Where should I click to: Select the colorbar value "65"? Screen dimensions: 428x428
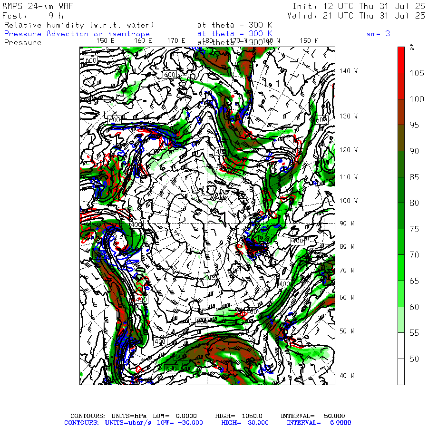tap(414, 281)
